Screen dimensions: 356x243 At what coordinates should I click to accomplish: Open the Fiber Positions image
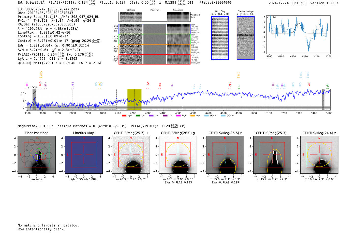36,155
